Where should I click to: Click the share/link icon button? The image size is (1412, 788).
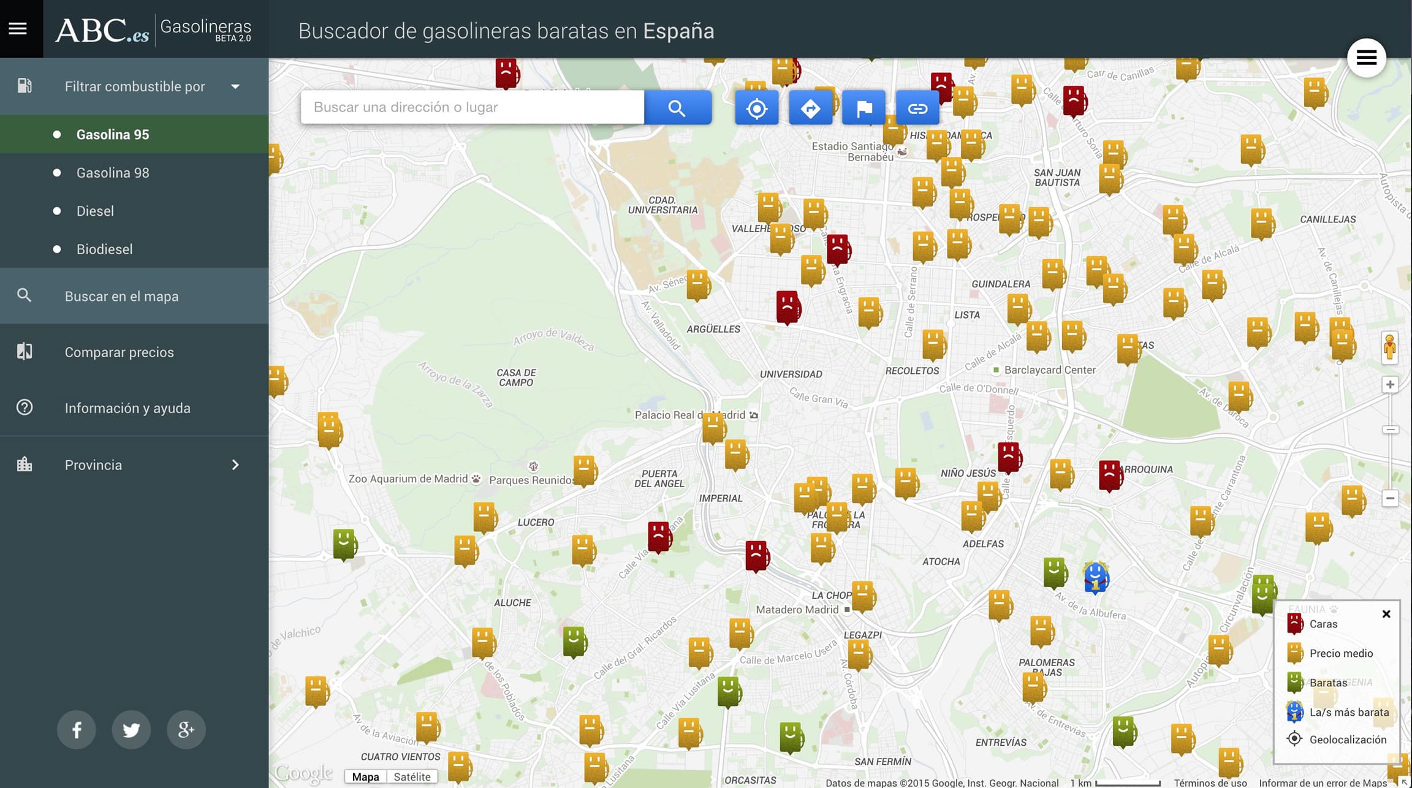916,107
